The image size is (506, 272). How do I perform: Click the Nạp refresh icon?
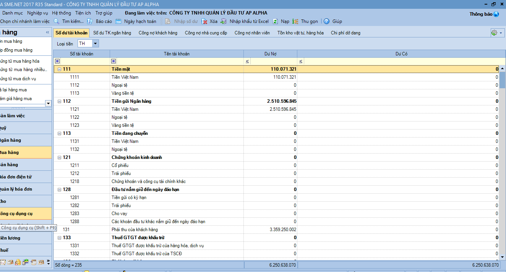click(x=276, y=21)
